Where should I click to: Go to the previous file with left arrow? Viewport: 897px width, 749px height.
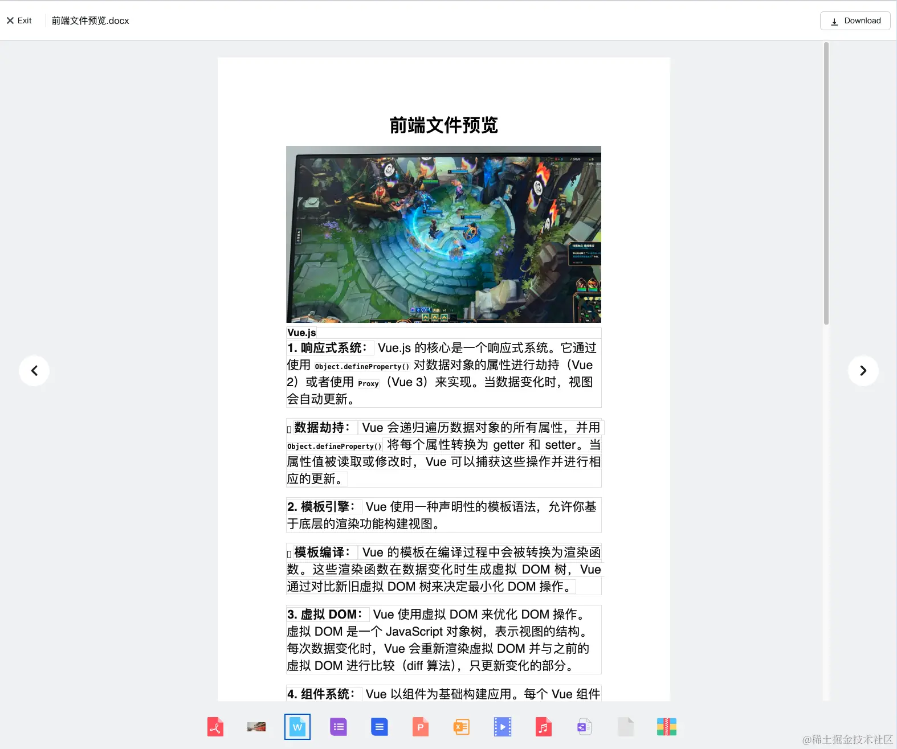[x=34, y=371]
